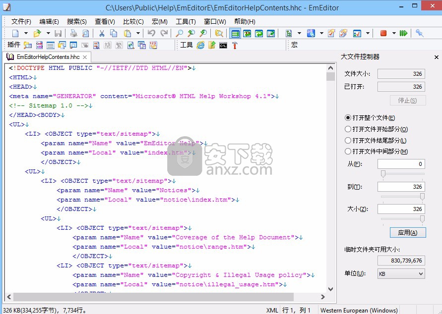
Task: Click the properties for all configurations icon
Action: click(343, 34)
